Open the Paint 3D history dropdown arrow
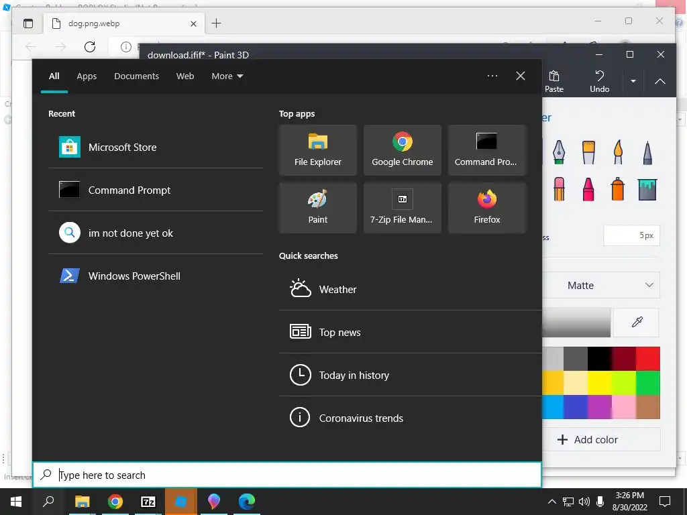 [633, 81]
